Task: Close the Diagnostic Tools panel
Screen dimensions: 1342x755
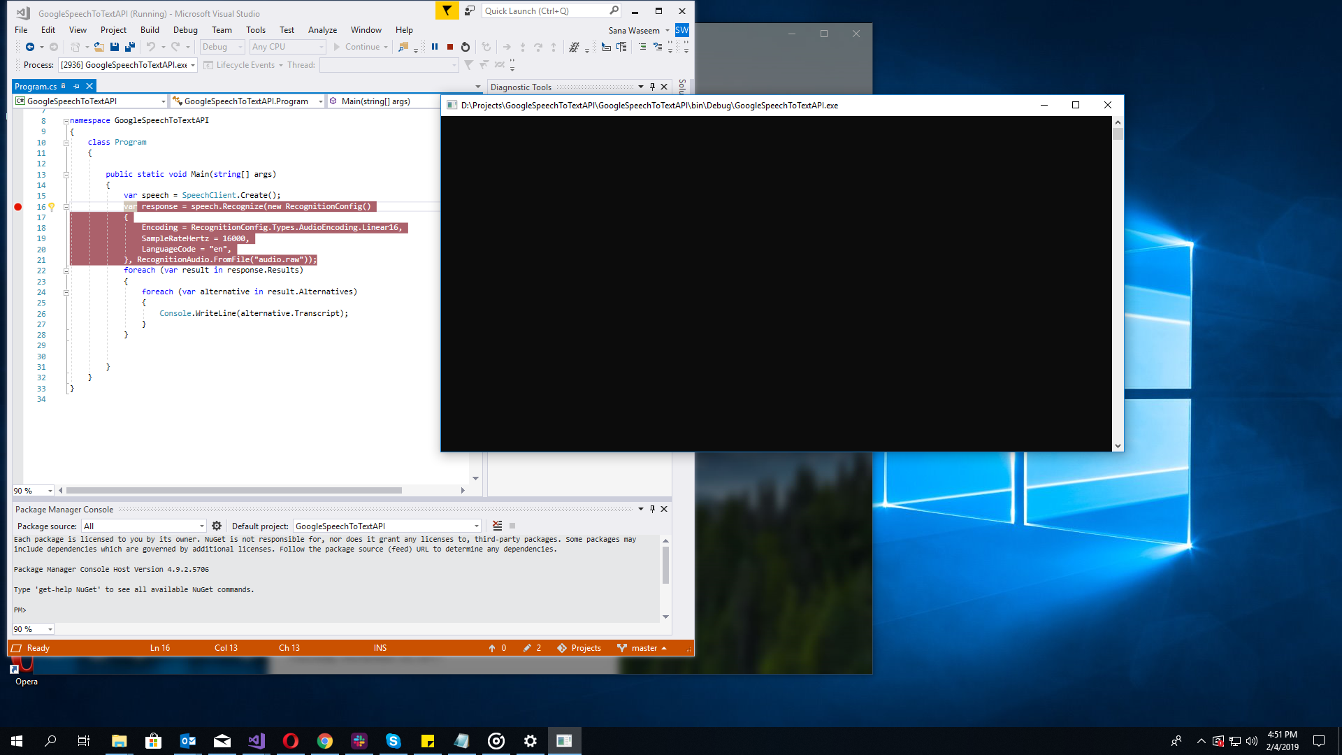Action: [664, 87]
